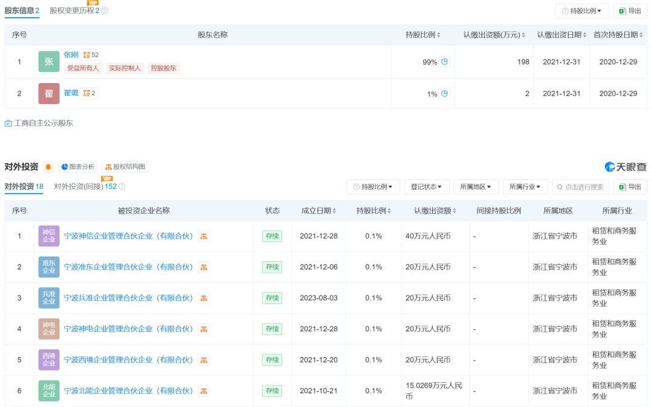Click the 准东企业 logo tile
Viewport: 651px width, 407px height.
point(49,267)
